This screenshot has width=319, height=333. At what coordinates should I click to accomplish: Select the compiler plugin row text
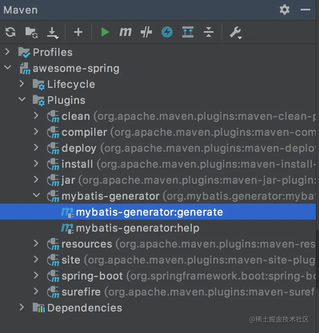pyautogui.click(x=189, y=132)
